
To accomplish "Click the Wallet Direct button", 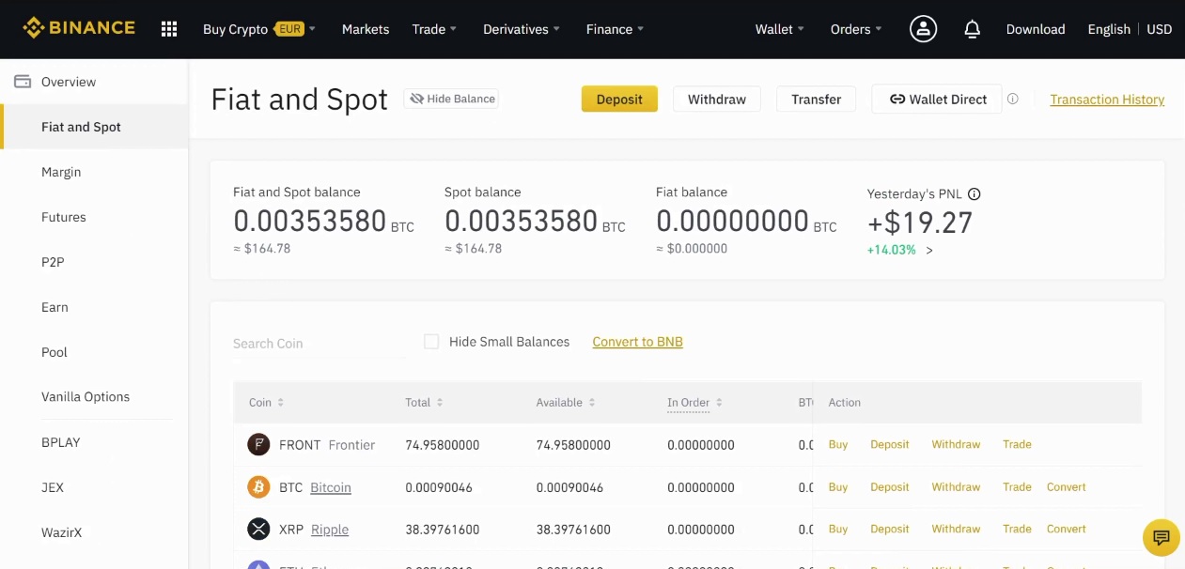I will click(x=938, y=99).
